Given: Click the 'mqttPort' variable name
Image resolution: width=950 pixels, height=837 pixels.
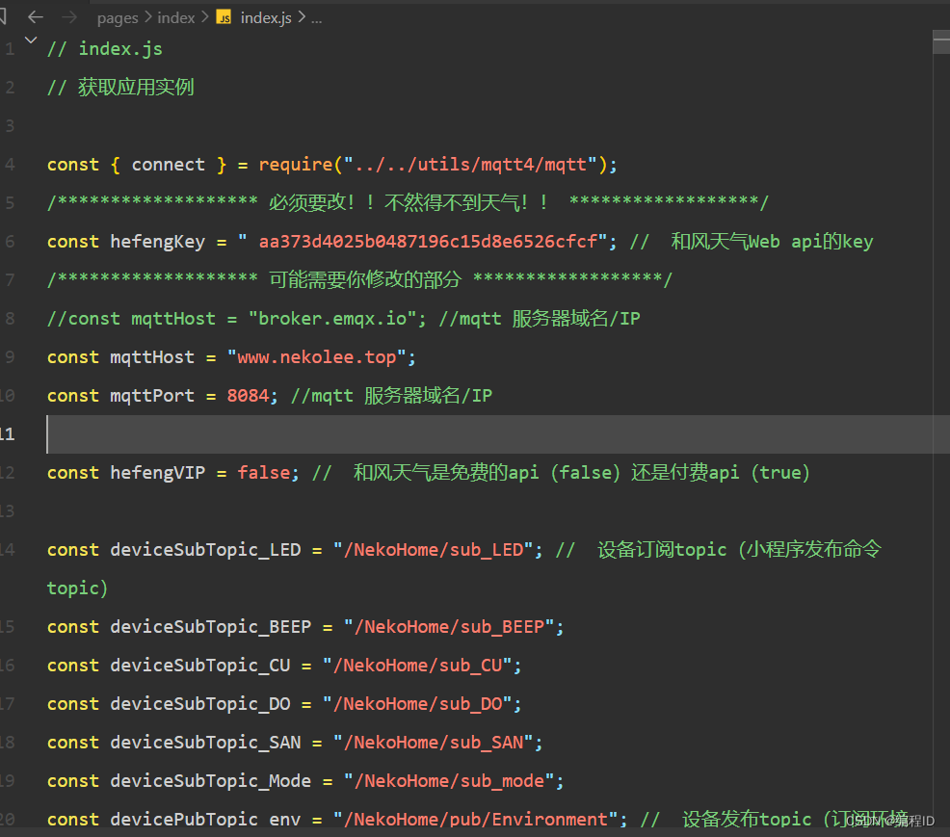Looking at the screenshot, I should click(152, 396).
